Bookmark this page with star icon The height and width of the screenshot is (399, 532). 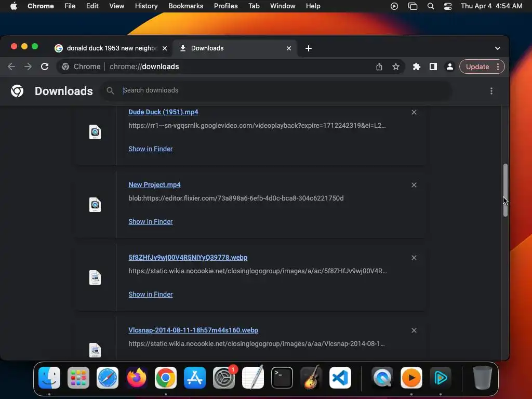(395, 66)
